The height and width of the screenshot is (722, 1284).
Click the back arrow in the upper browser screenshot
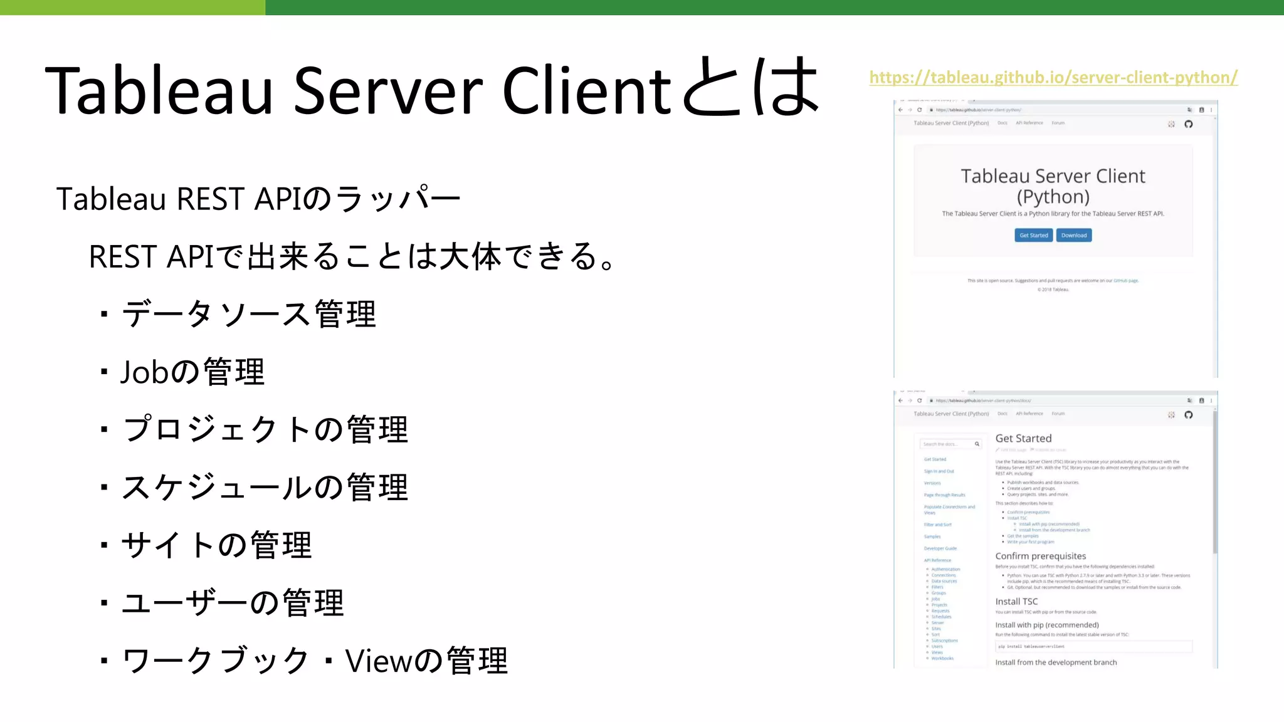pyautogui.click(x=901, y=110)
